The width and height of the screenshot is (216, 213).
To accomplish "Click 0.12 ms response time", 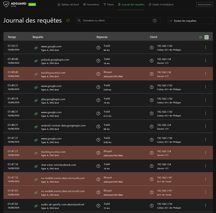I will tap(107, 116).
